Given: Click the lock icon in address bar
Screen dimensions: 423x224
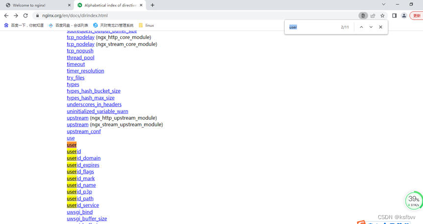Looking at the screenshot, I should (x=38, y=16).
